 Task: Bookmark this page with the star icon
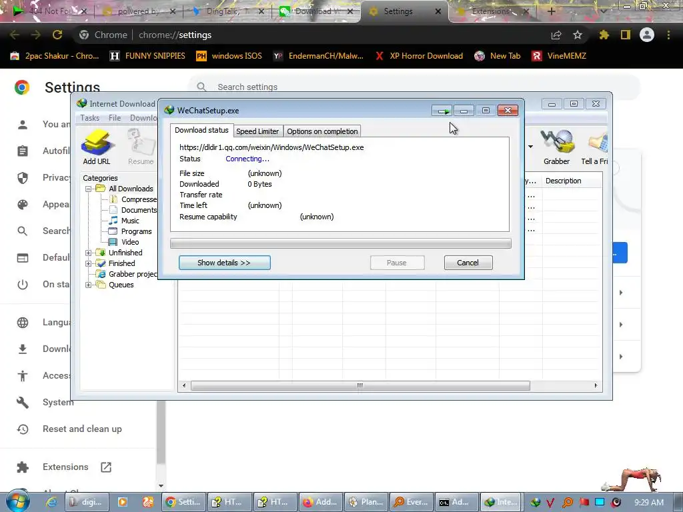tap(577, 35)
